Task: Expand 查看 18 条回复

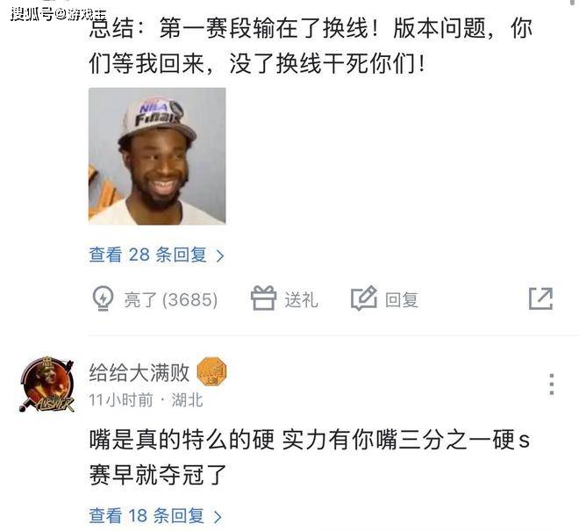Action: [x=155, y=516]
